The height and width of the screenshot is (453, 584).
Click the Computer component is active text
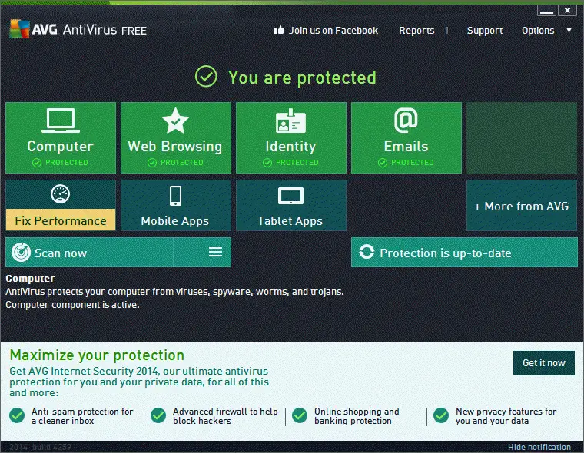click(72, 305)
